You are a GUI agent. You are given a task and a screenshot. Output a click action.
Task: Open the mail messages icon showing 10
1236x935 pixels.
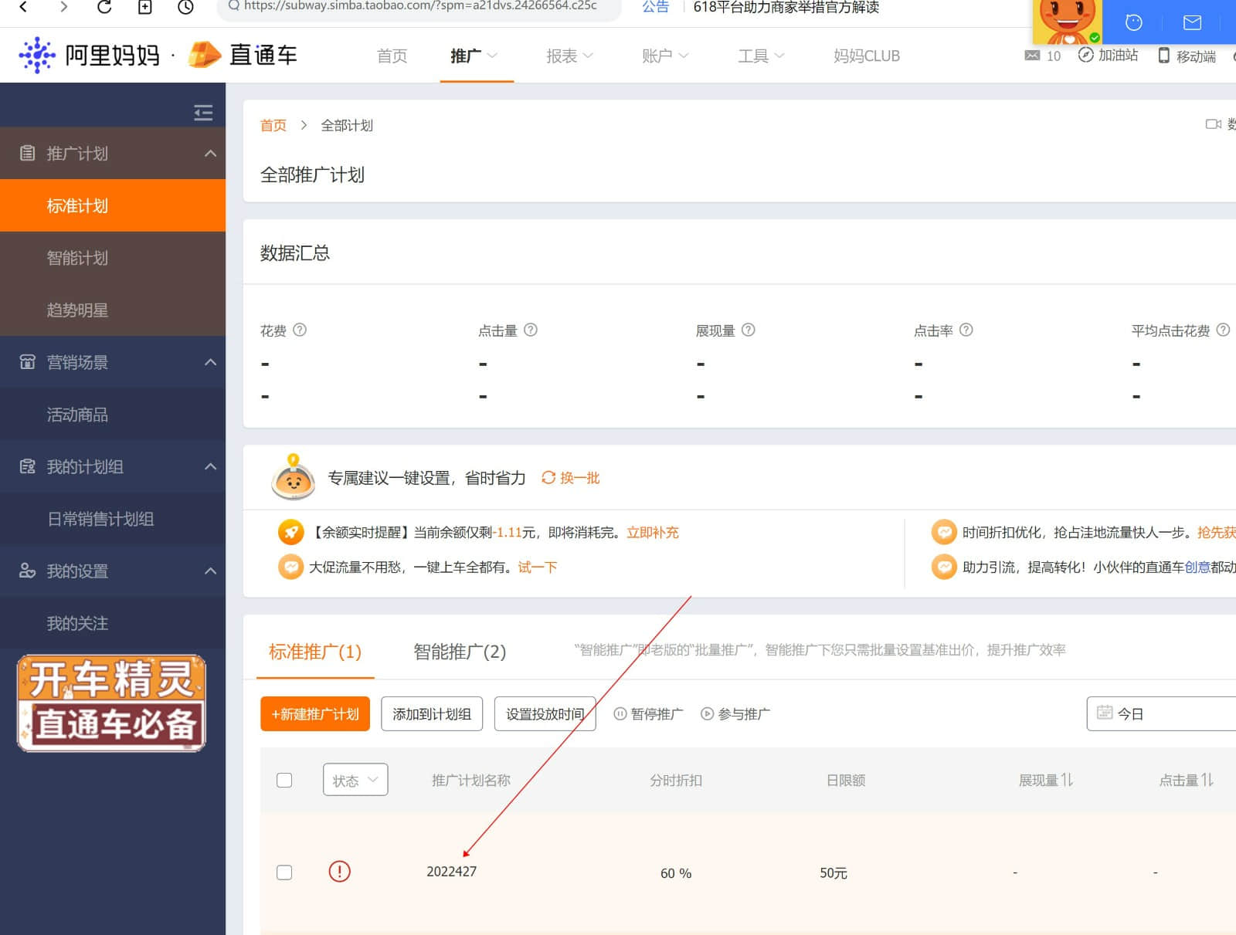[1032, 56]
